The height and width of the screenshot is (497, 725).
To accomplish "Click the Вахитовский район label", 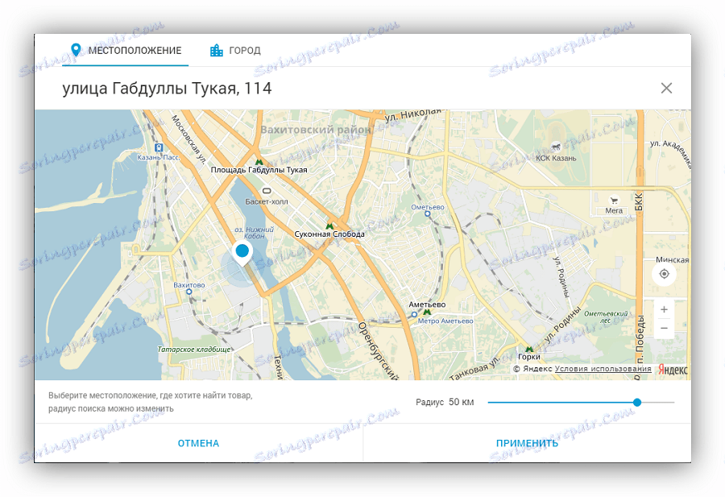I will (316, 130).
